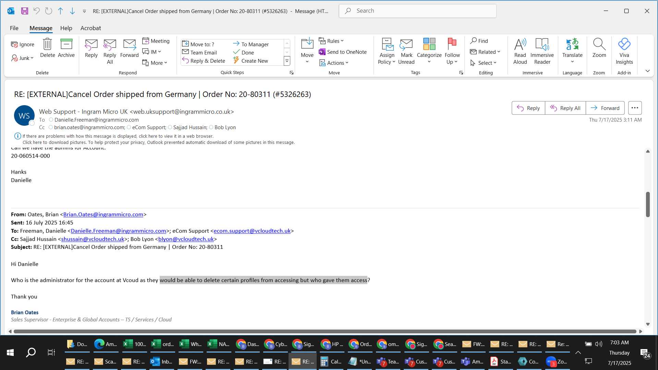Collapse the ribbon with chevron

(x=647, y=71)
